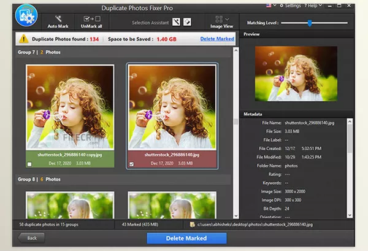Click the Folder Name value photos
Viewport: 368px width, 251px height.
[x=291, y=166]
